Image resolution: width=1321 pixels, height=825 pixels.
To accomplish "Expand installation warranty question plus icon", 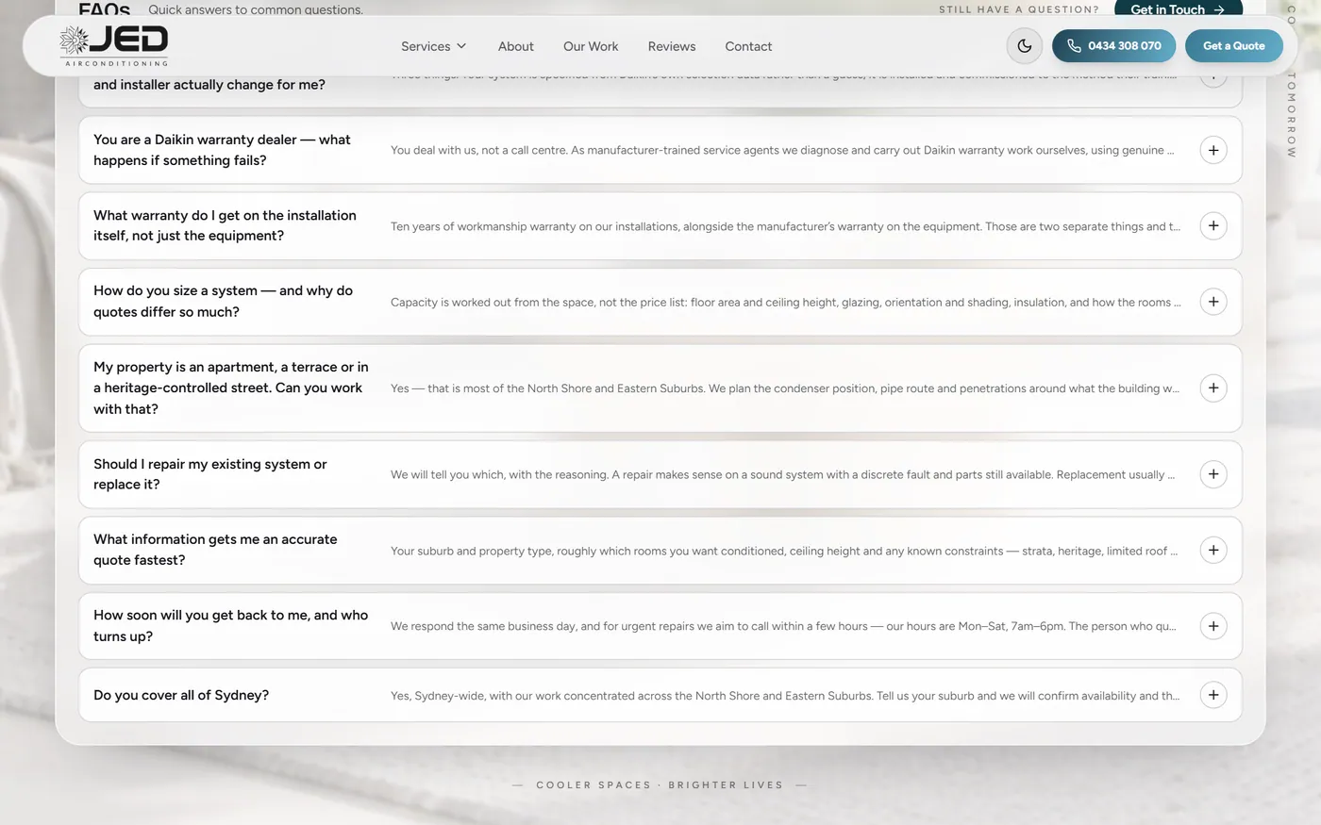I will tap(1213, 225).
